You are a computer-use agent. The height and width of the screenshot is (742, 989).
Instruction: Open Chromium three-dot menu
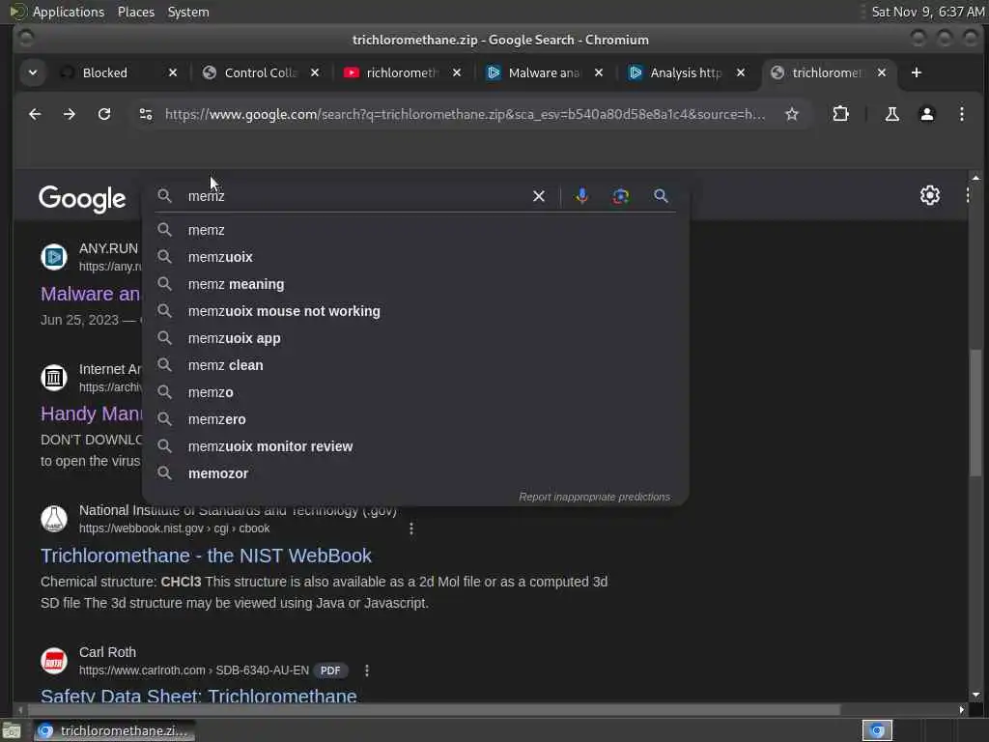tap(961, 114)
